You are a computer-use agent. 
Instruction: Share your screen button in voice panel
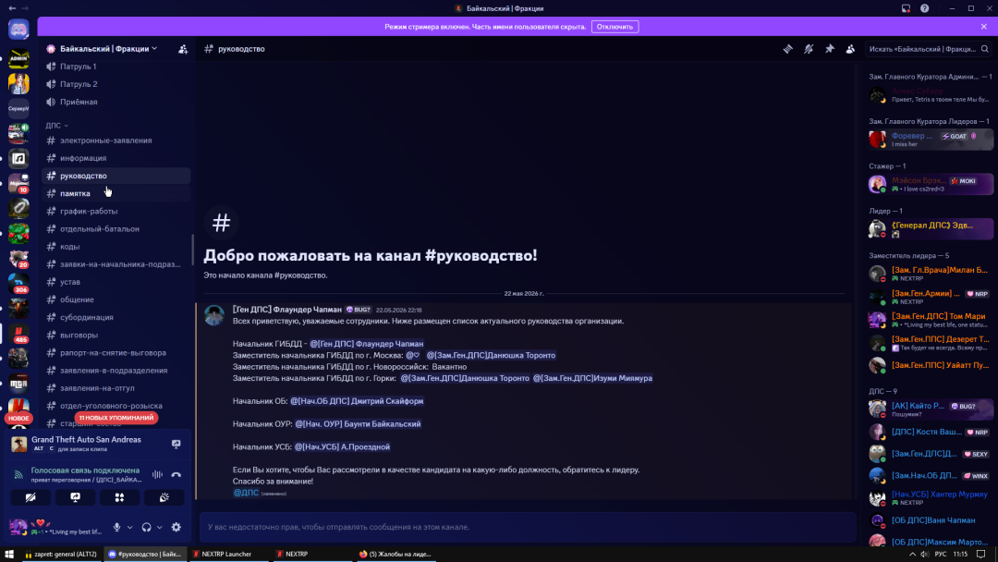tap(75, 497)
